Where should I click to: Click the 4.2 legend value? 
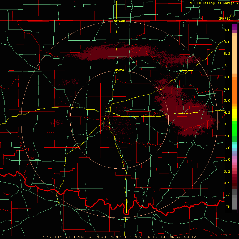[227, 113]
